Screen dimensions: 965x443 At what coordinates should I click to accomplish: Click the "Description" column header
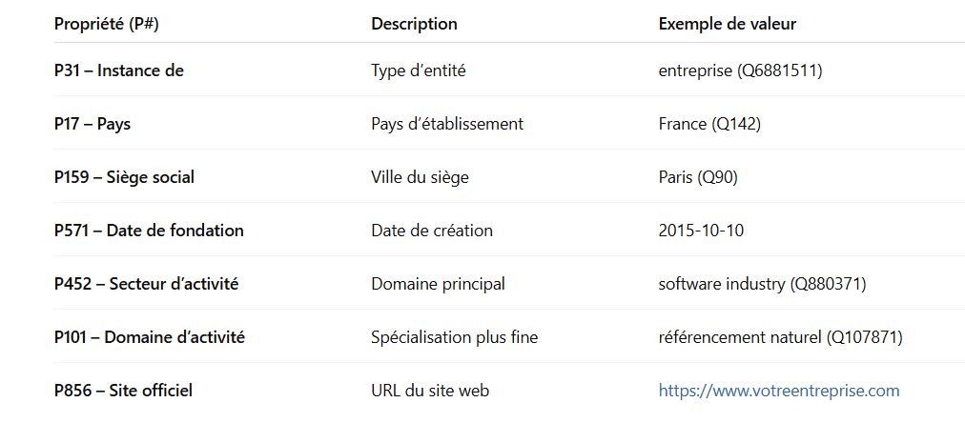[x=414, y=24]
